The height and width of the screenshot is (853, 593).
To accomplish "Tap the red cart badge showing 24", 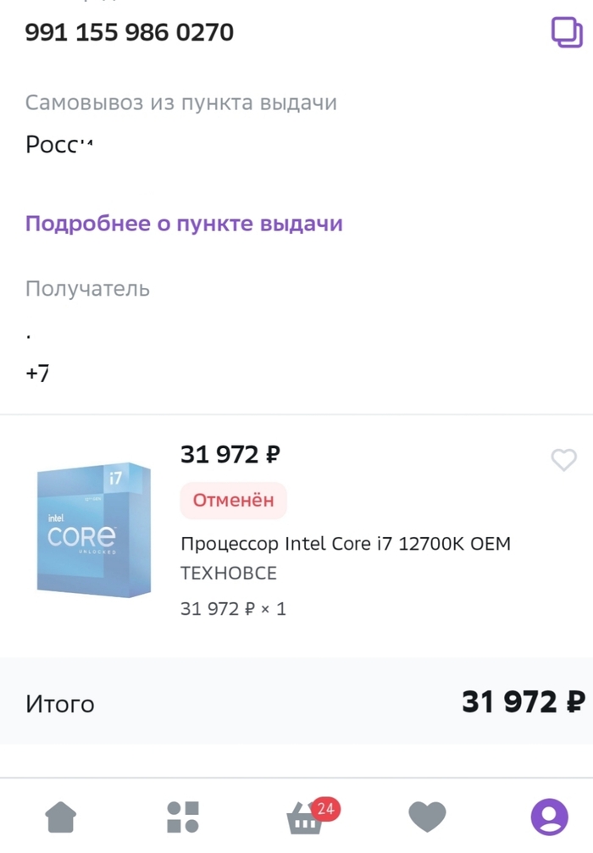I will (324, 809).
